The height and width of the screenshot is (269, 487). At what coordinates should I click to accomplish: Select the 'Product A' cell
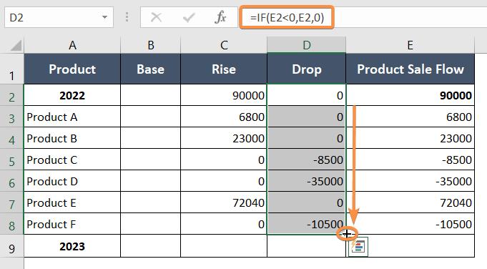[72, 117]
